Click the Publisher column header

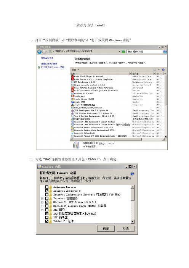pos(143,74)
